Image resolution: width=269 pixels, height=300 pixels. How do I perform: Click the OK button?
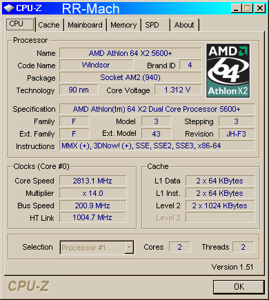[239, 287]
